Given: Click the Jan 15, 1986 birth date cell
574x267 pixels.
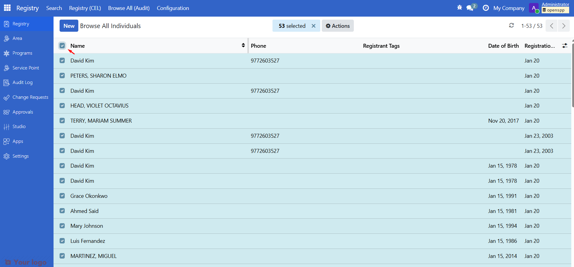Looking at the screenshot, I should click(502, 241).
